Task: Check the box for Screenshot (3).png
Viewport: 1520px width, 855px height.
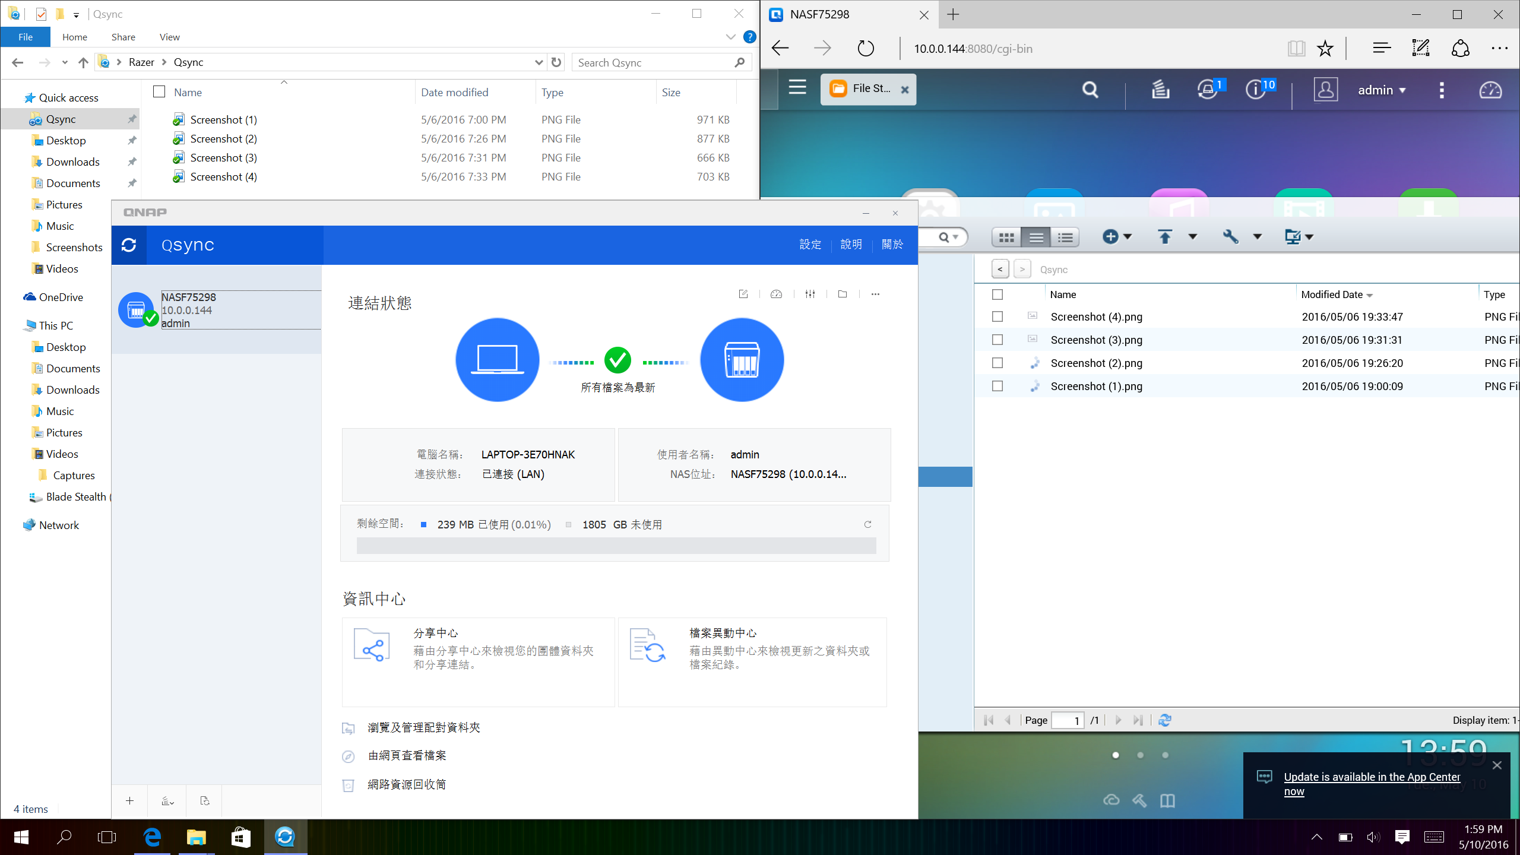Action: pyautogui.click(x=997, y=340)
